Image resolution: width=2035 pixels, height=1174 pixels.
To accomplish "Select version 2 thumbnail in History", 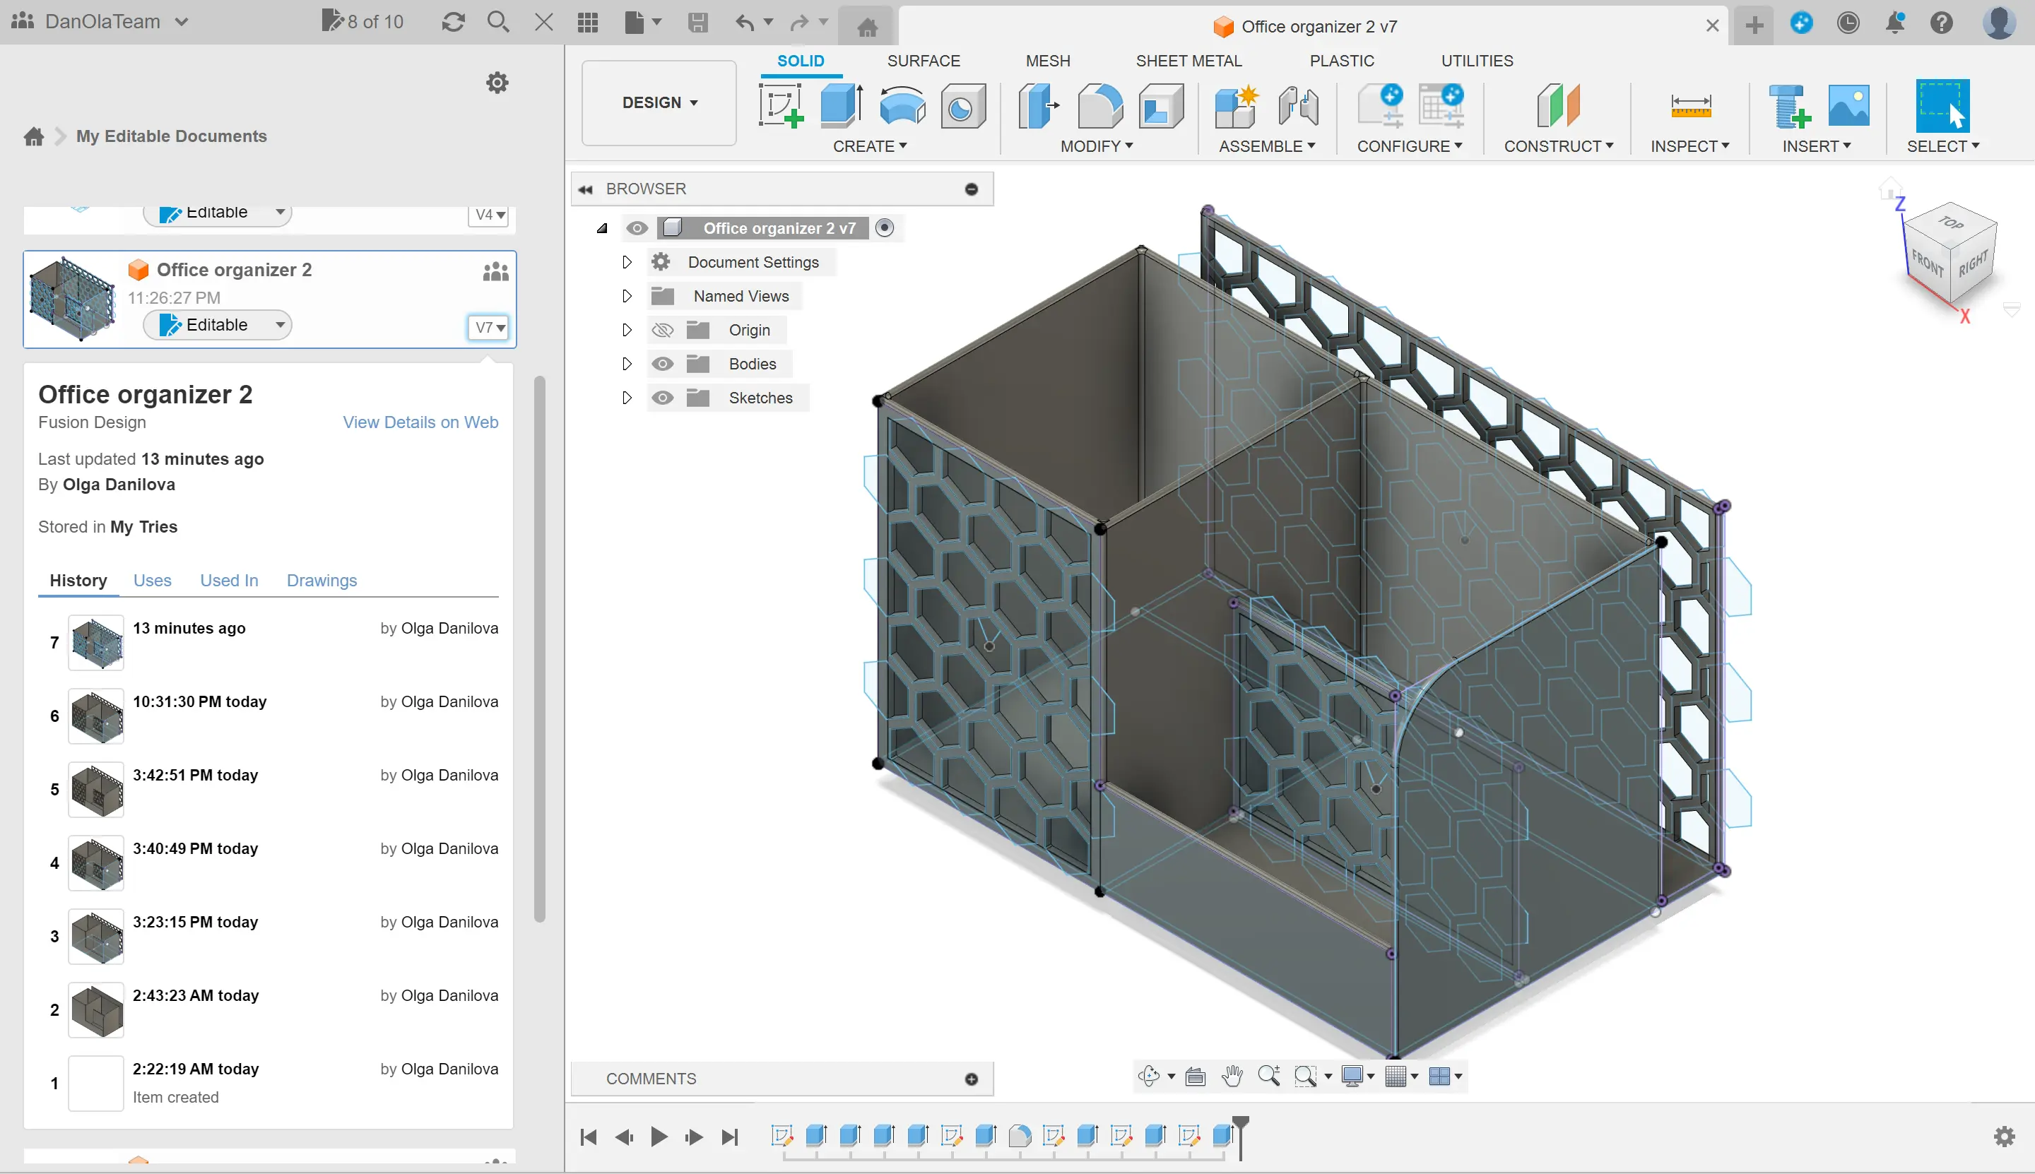I will pos(96,1009).
